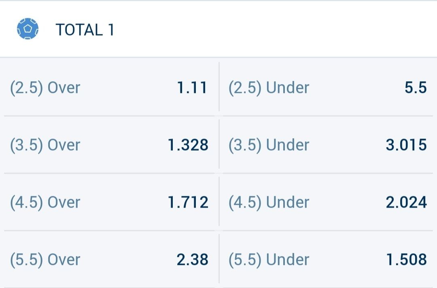Click empty header area right of TOTAL 1
The image size is (437, 288).
tap(275, 30)
